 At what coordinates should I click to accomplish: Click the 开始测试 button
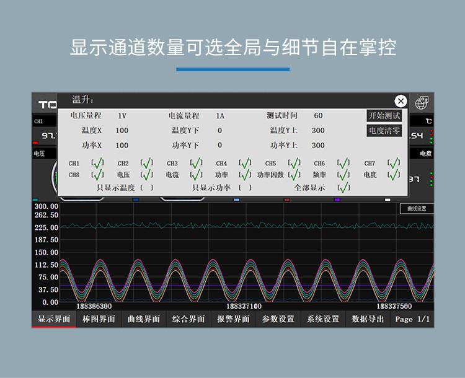tap(384, 116)
